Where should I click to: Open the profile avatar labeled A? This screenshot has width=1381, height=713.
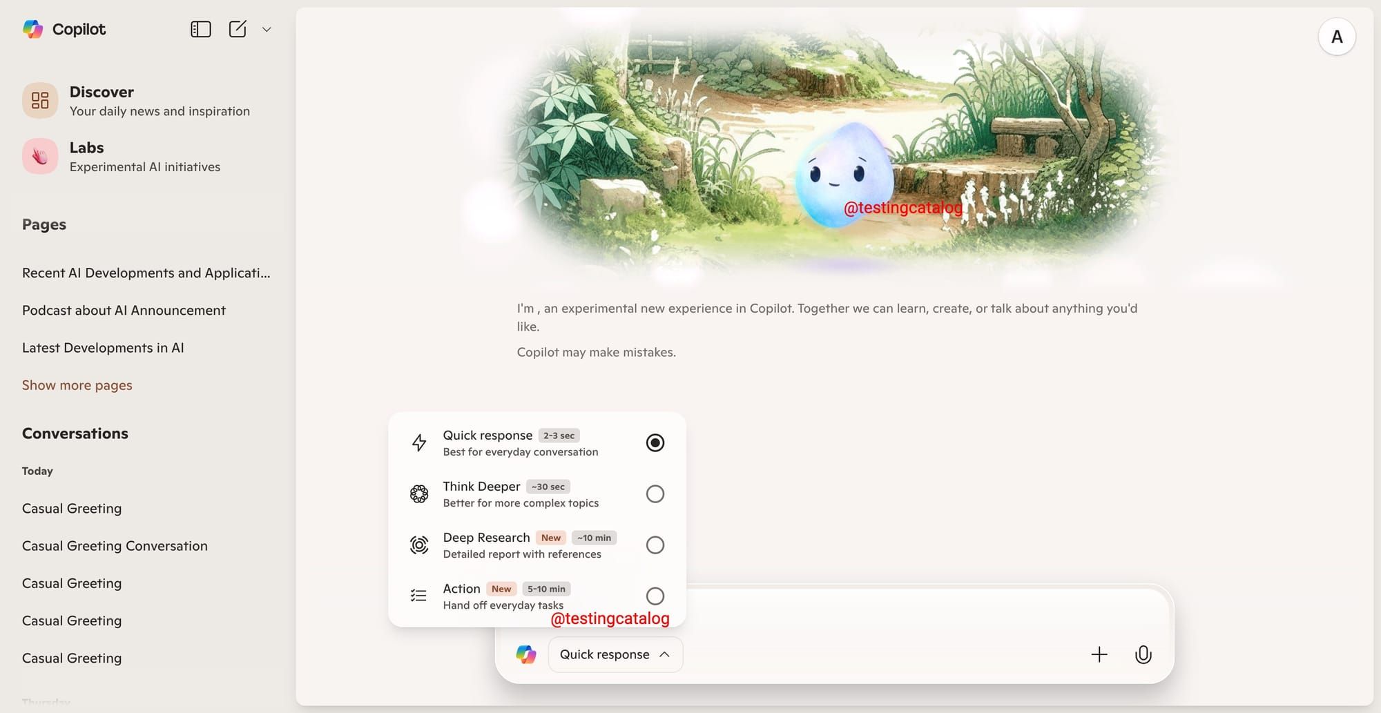[1337, 37]
